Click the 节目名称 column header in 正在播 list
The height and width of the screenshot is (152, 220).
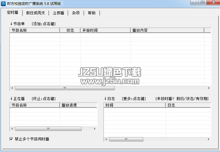click(x=35, y=105)
